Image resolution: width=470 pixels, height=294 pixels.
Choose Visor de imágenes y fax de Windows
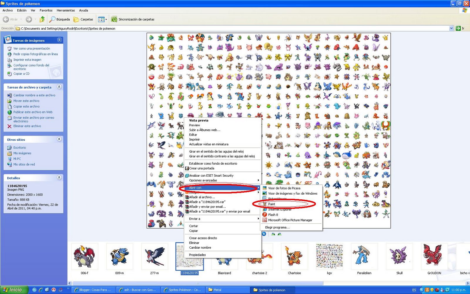coord(293,193)
